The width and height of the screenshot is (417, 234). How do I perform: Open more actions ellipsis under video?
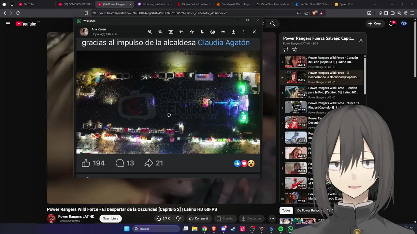pyautogui.click(x=272, y=218)
